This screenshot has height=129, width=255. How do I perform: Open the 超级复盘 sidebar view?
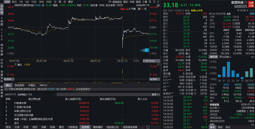click(x=2, y=91)
